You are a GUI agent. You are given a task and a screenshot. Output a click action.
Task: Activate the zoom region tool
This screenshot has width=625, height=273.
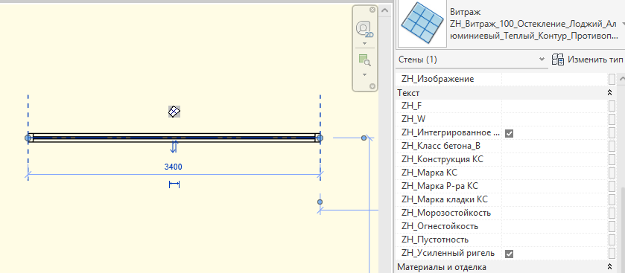(x=364, y=60)
